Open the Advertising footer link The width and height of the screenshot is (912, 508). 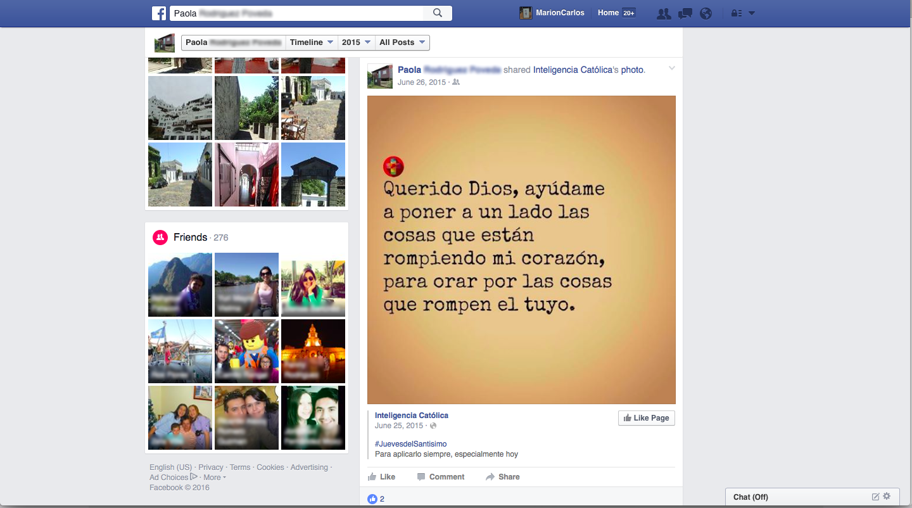(309, 467)
